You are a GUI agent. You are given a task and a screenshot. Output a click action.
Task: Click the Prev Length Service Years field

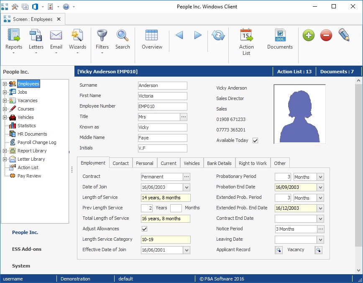coord(147,208)
